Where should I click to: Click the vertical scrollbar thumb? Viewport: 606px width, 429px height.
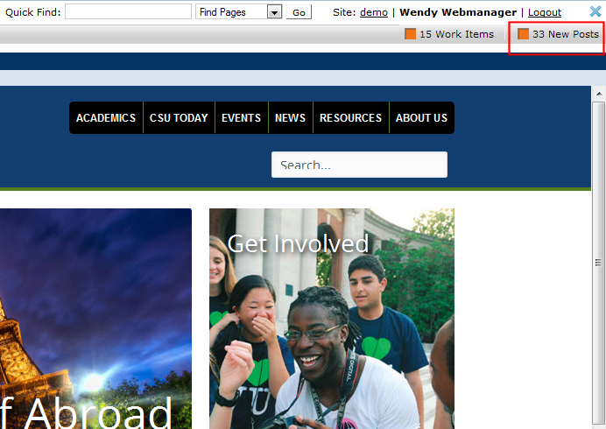(599, 263)
